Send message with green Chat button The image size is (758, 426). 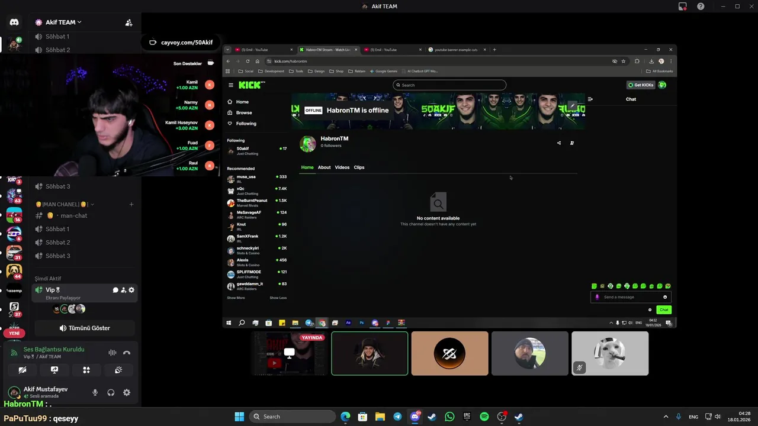[x=664, y=310]
